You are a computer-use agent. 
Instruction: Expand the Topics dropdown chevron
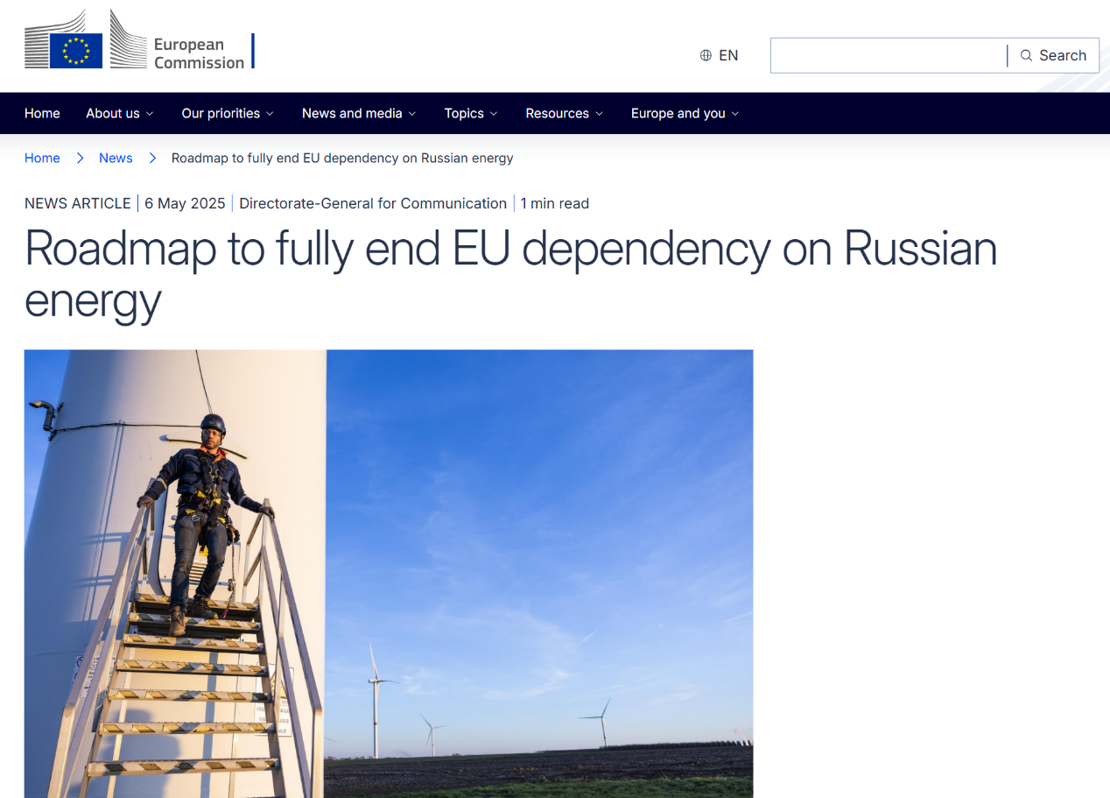pyautogui.click(x=494, y=114)
